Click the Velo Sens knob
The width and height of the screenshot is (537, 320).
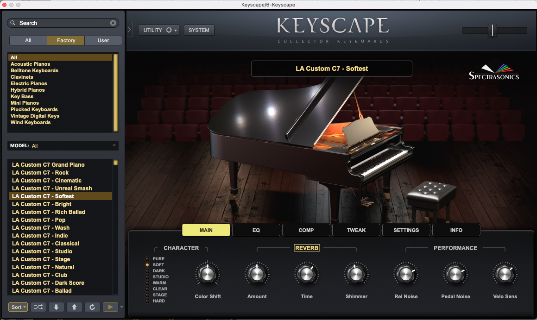click(505, 274)
